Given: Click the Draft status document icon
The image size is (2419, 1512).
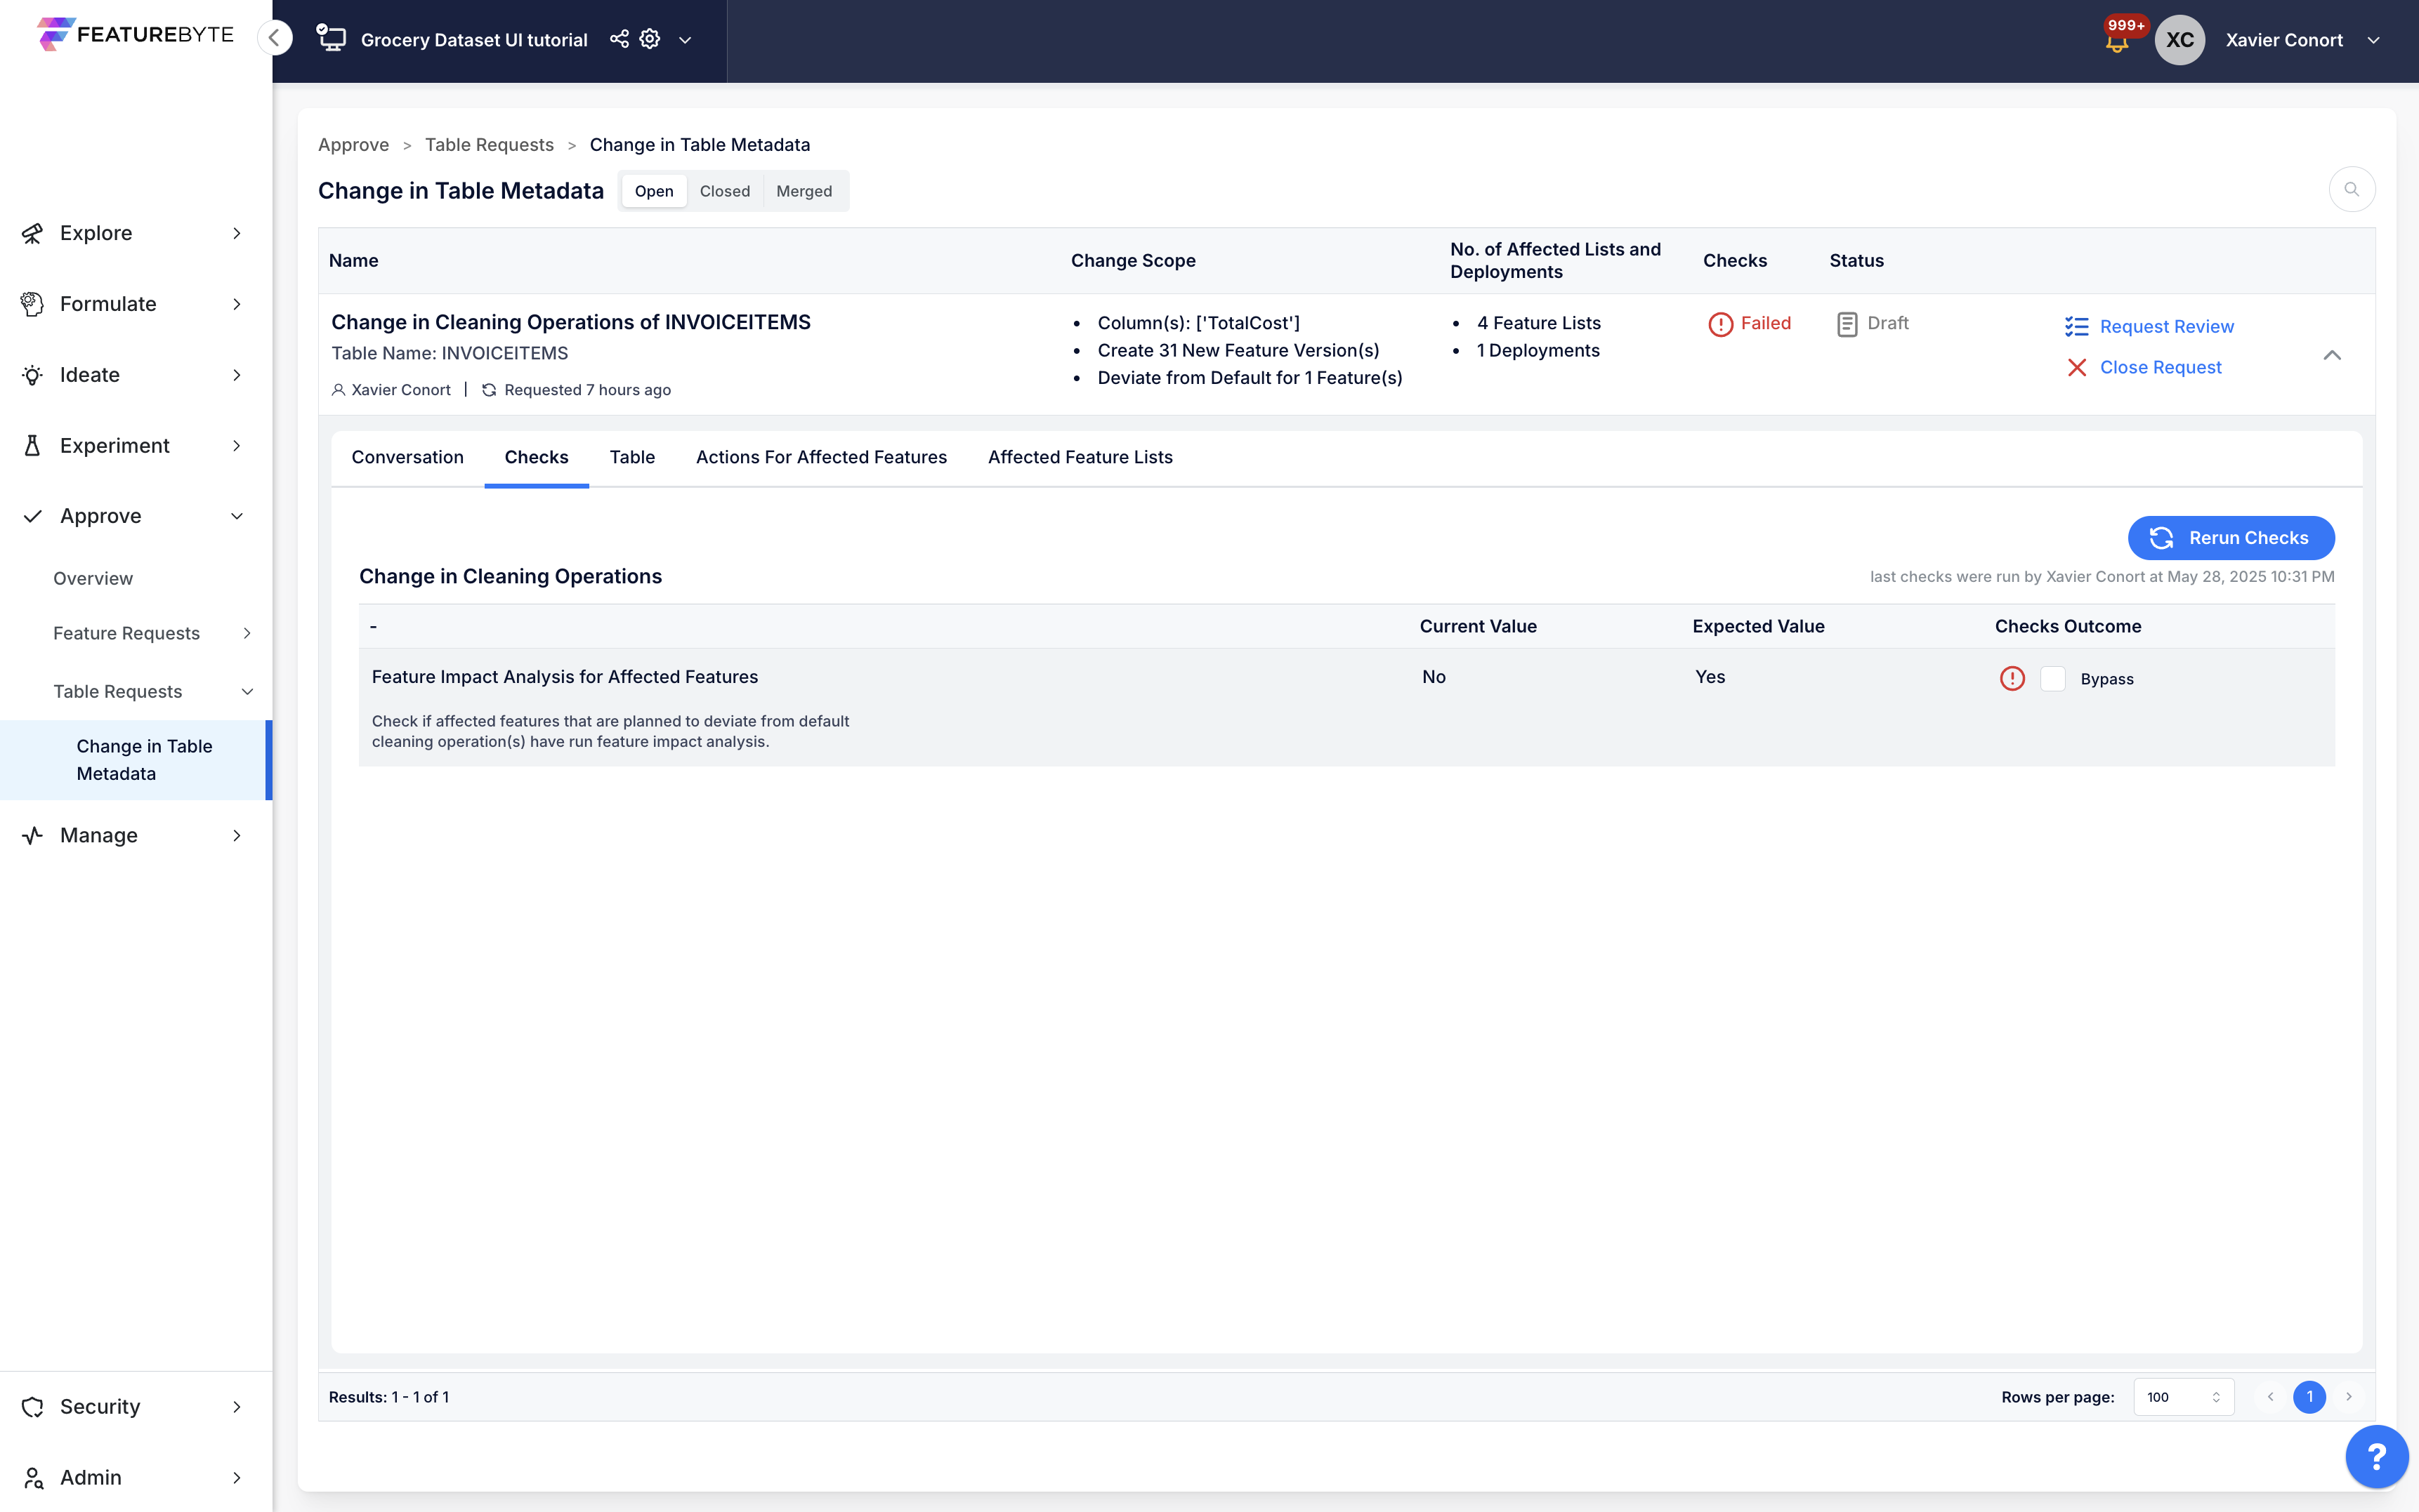Looking at the screenshot, I should [1848, 324].
